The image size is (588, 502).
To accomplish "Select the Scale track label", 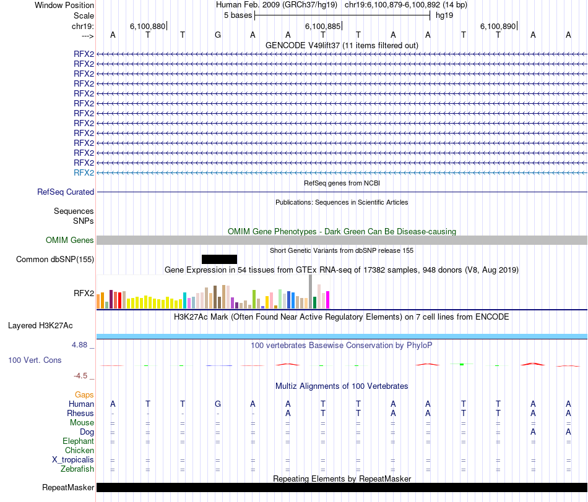I will pos(84,15).
